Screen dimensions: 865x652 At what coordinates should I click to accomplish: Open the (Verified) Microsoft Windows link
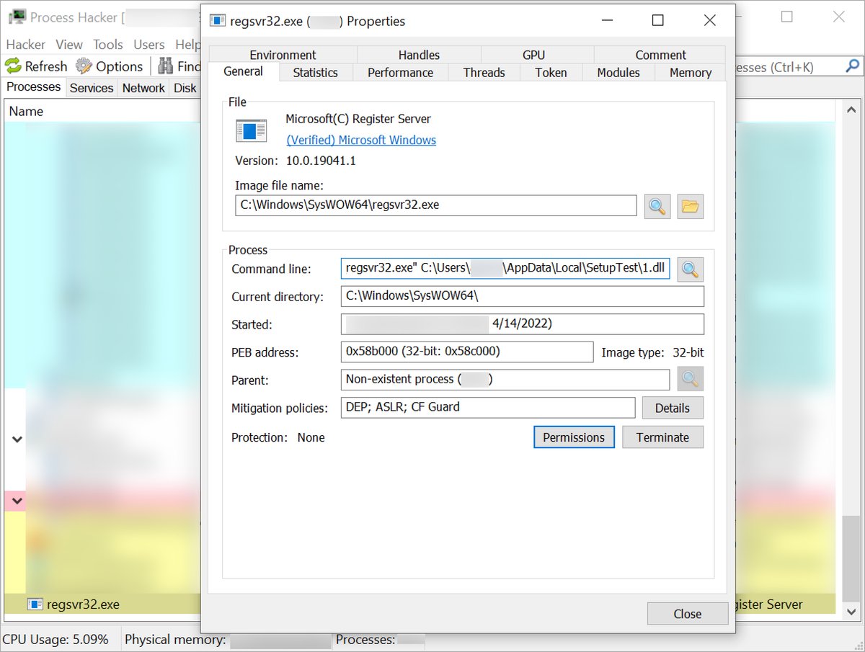tap(361, 140)
